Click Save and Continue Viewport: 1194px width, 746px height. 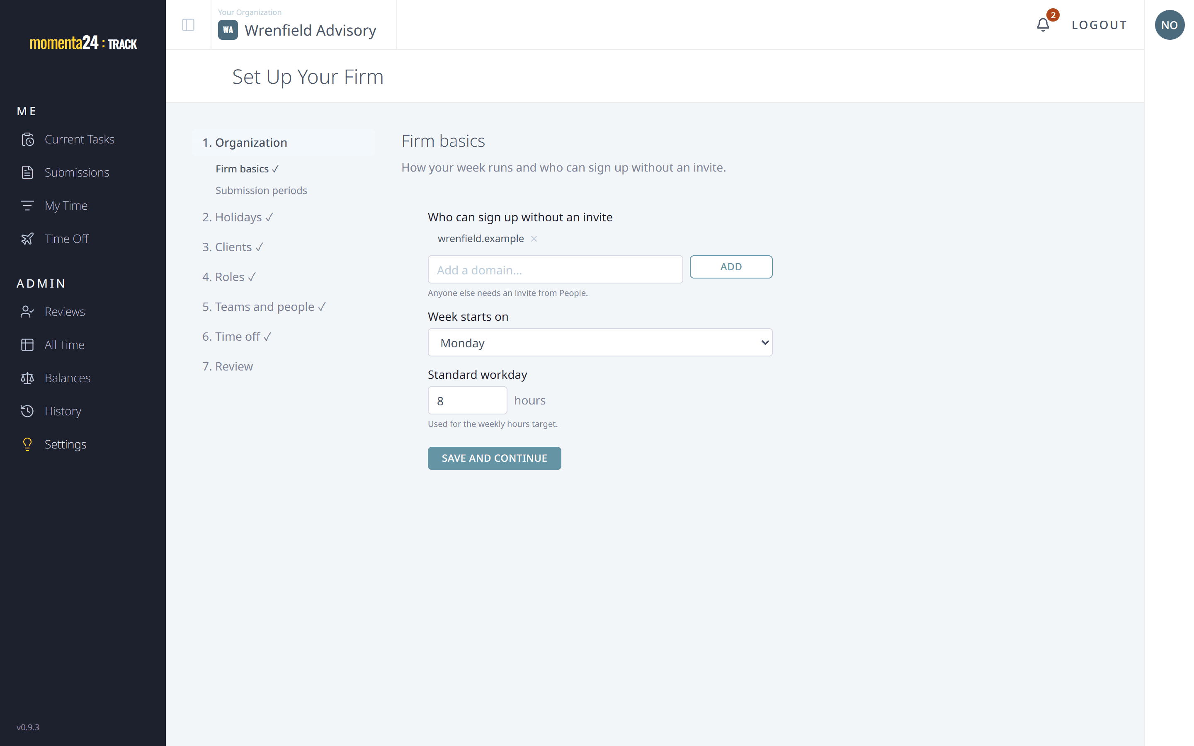click(494, 458)
